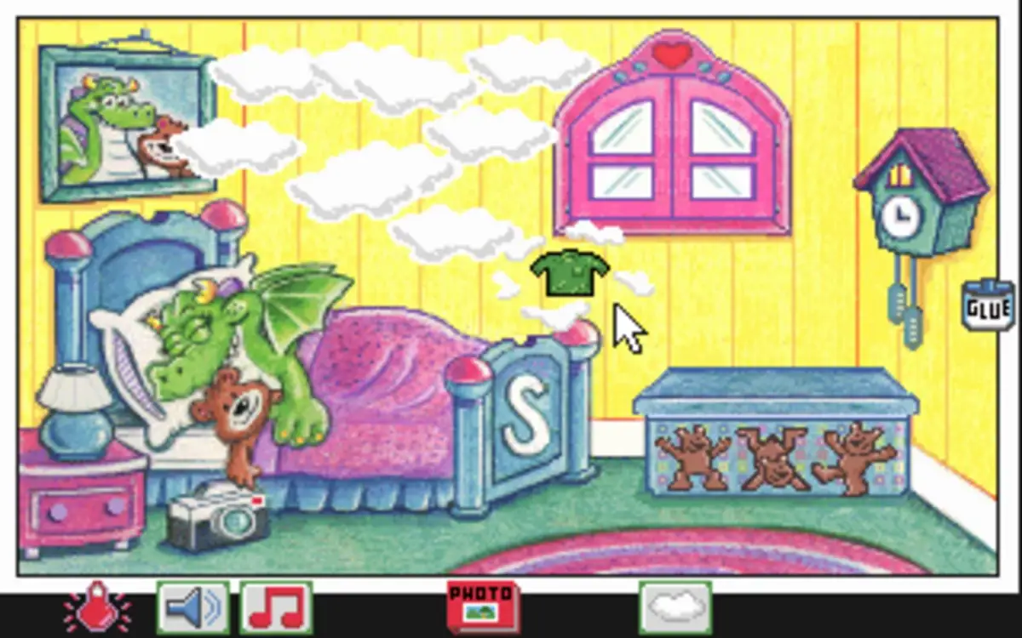Screen dimensions: 1022x638
Task: Pick up the GLUE jar
Action: (x=988, y=305)
